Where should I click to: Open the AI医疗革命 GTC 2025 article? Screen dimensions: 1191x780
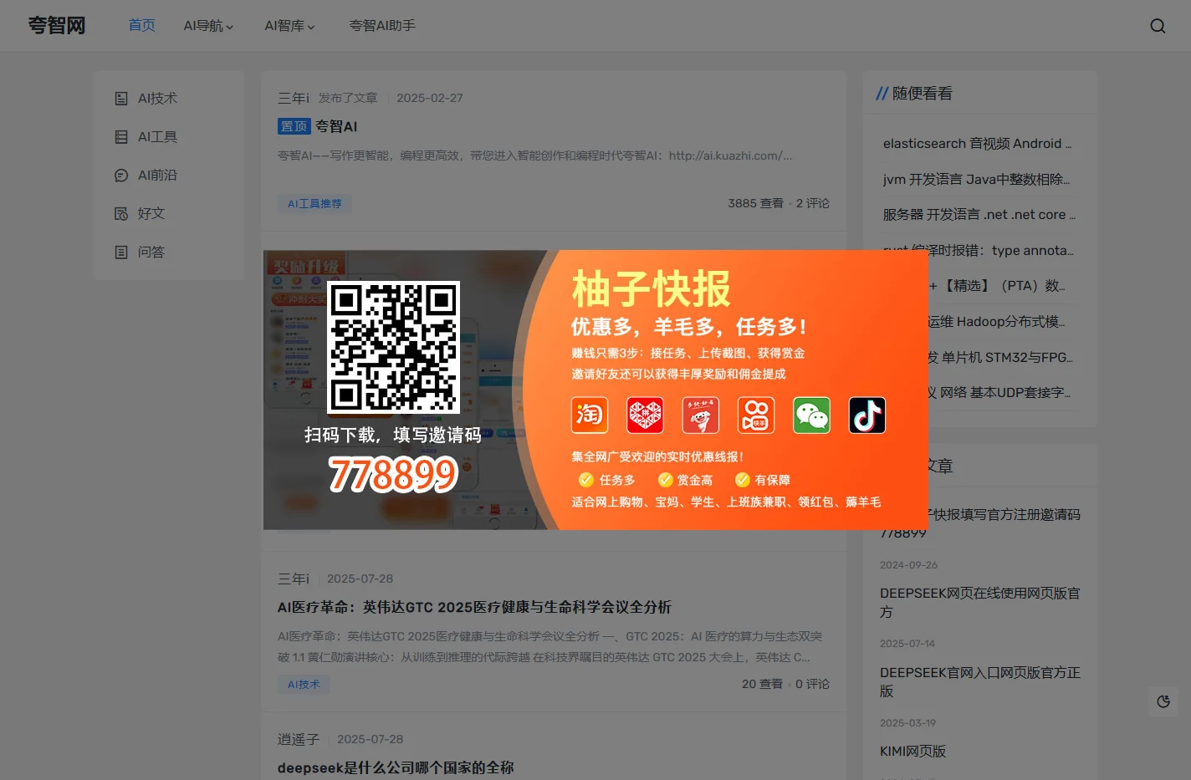(474, 607)
